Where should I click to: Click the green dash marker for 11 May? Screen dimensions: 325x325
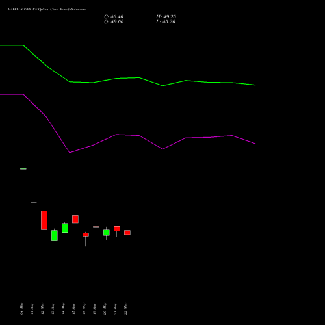pos(34,203)
